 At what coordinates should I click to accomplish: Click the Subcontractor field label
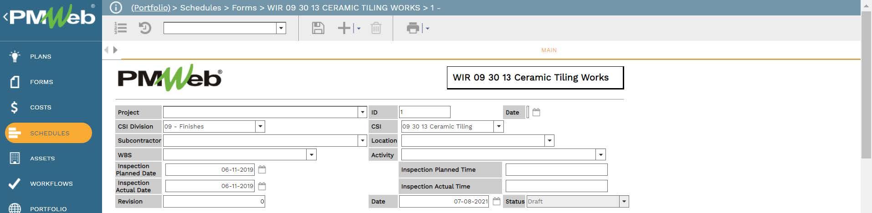(139, 140)
